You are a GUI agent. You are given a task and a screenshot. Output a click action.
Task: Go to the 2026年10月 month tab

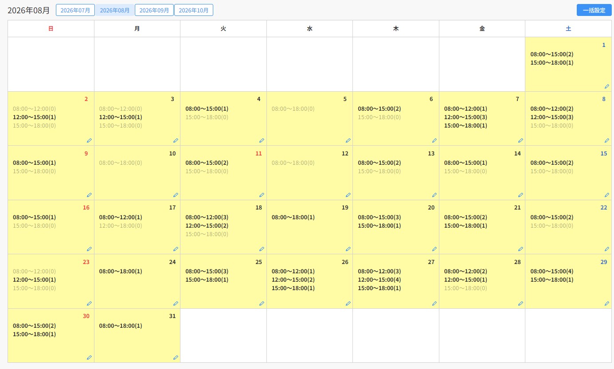click(x=194, y=10)
